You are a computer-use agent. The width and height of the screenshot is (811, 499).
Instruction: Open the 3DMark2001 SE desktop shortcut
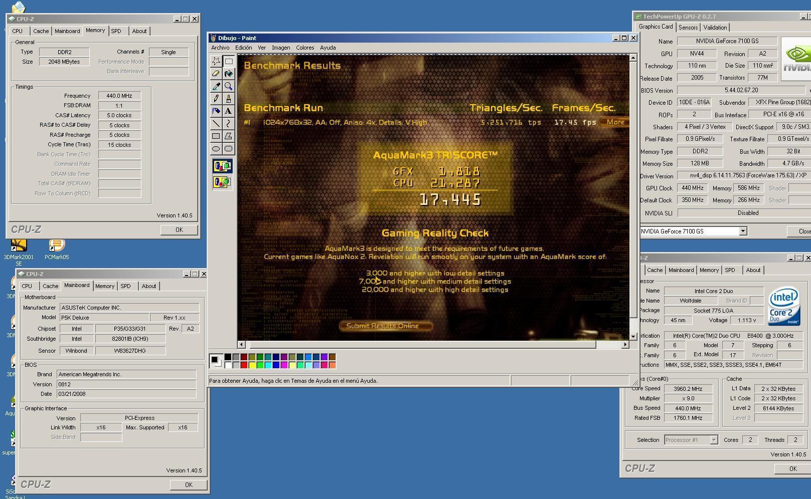point(19,252)
